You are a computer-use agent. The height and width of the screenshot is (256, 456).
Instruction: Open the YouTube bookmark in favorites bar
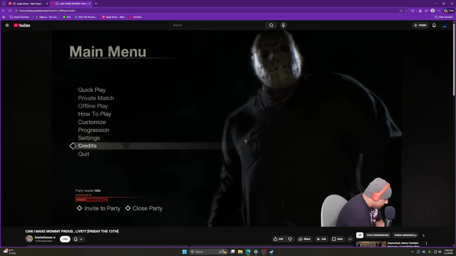136,17
